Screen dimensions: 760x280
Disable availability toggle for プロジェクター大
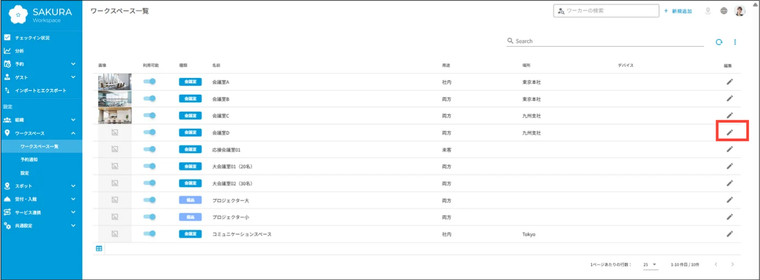point(150,200)
